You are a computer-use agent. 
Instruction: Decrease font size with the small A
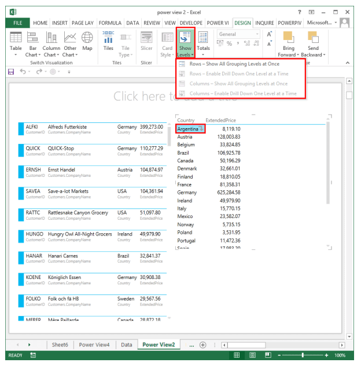coord(269,44)
